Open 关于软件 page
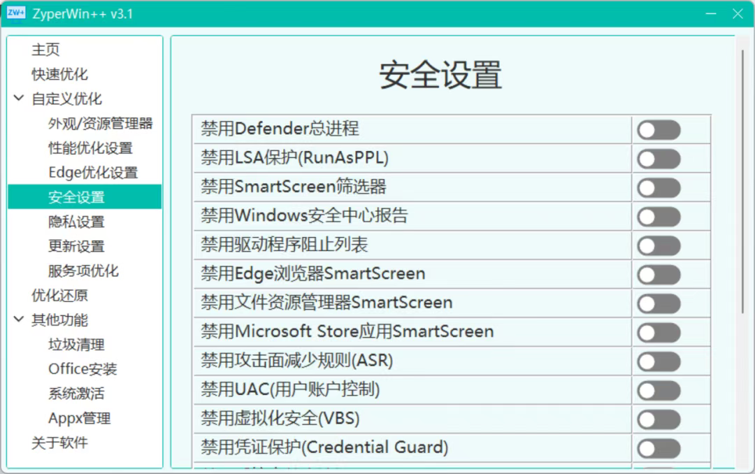This screenshot has height=474, width=755. pos(59,443)
